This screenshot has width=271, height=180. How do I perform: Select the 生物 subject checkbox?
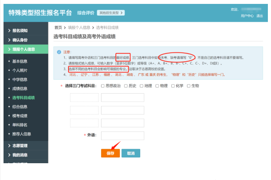189,86
